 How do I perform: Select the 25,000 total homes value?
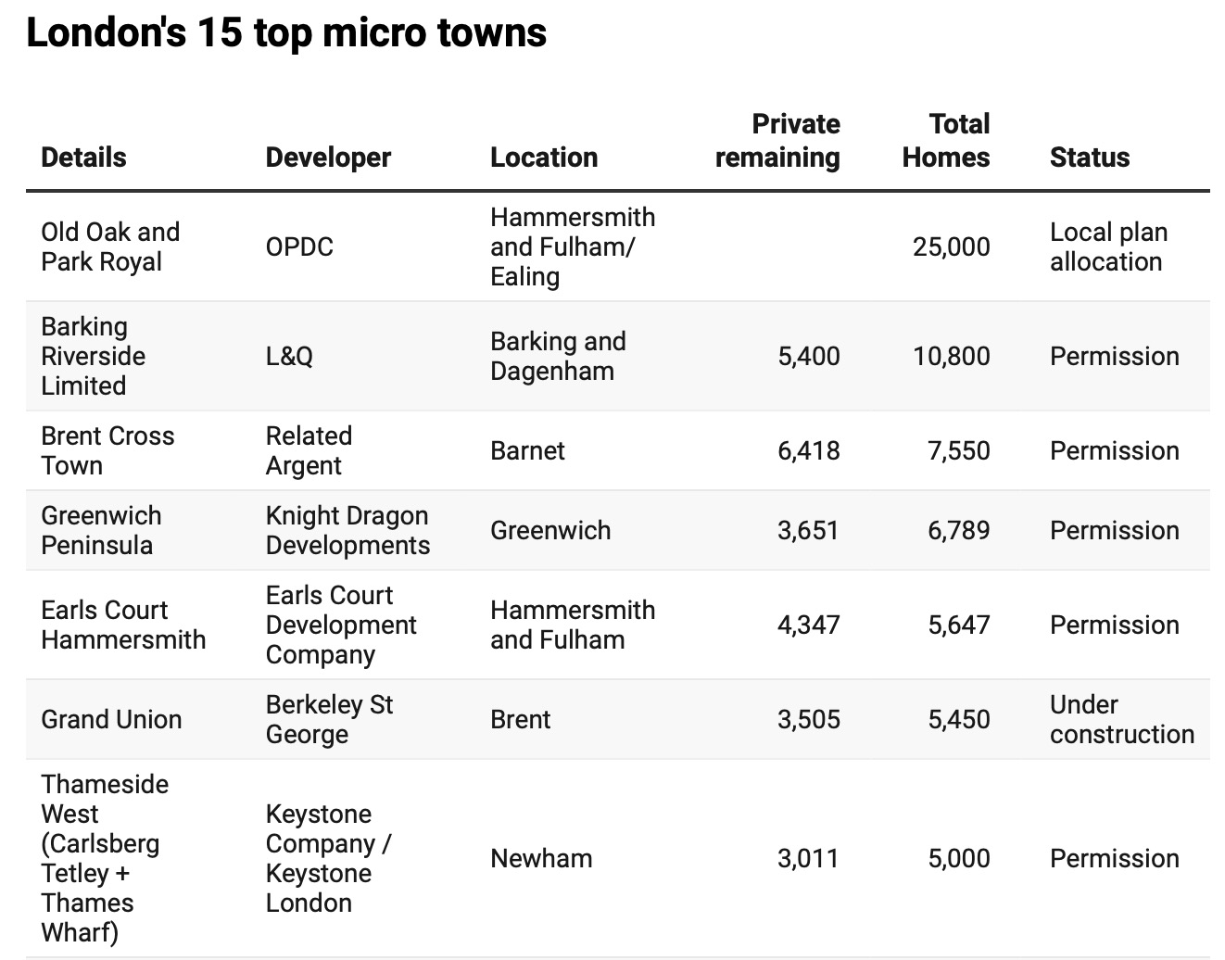tap(951, 246)
